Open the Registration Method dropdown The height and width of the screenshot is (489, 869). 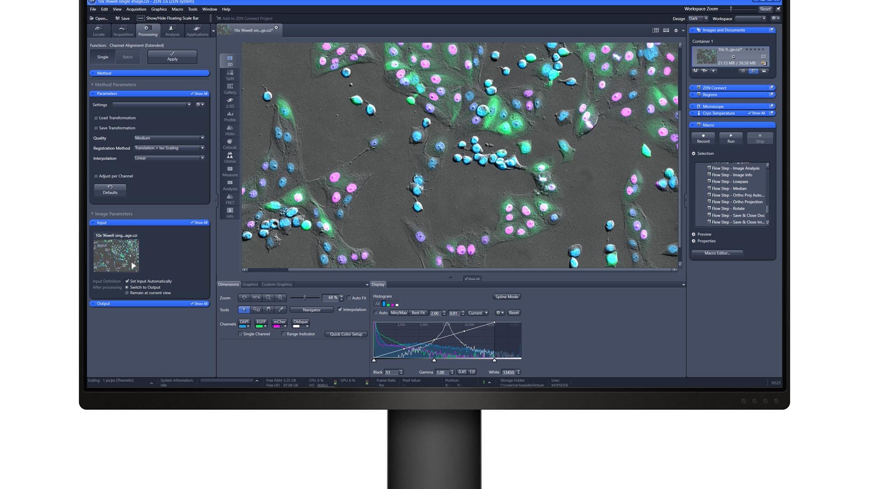coord(169,148)
